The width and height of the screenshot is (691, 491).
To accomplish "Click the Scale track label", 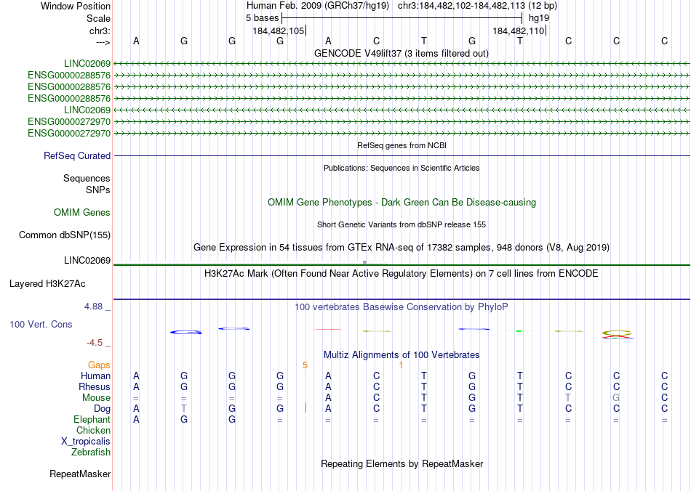I will (x=98, y=18).
